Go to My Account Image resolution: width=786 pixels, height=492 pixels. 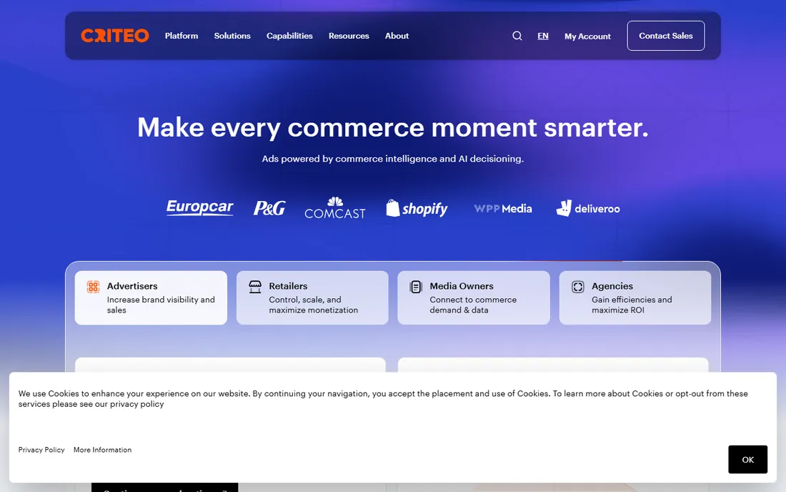[587, 36]
